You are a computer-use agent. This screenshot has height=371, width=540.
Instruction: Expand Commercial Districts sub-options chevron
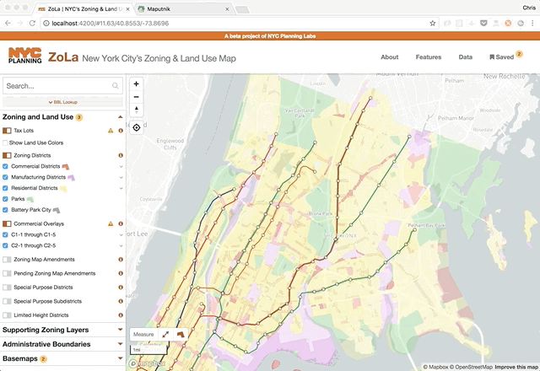(121, 167)
